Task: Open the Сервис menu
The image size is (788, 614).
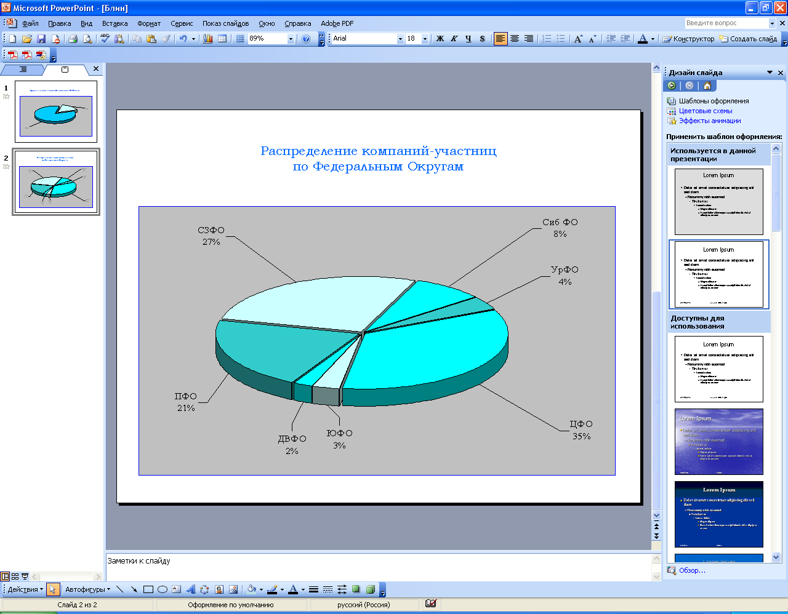Action: pos(182,23)
